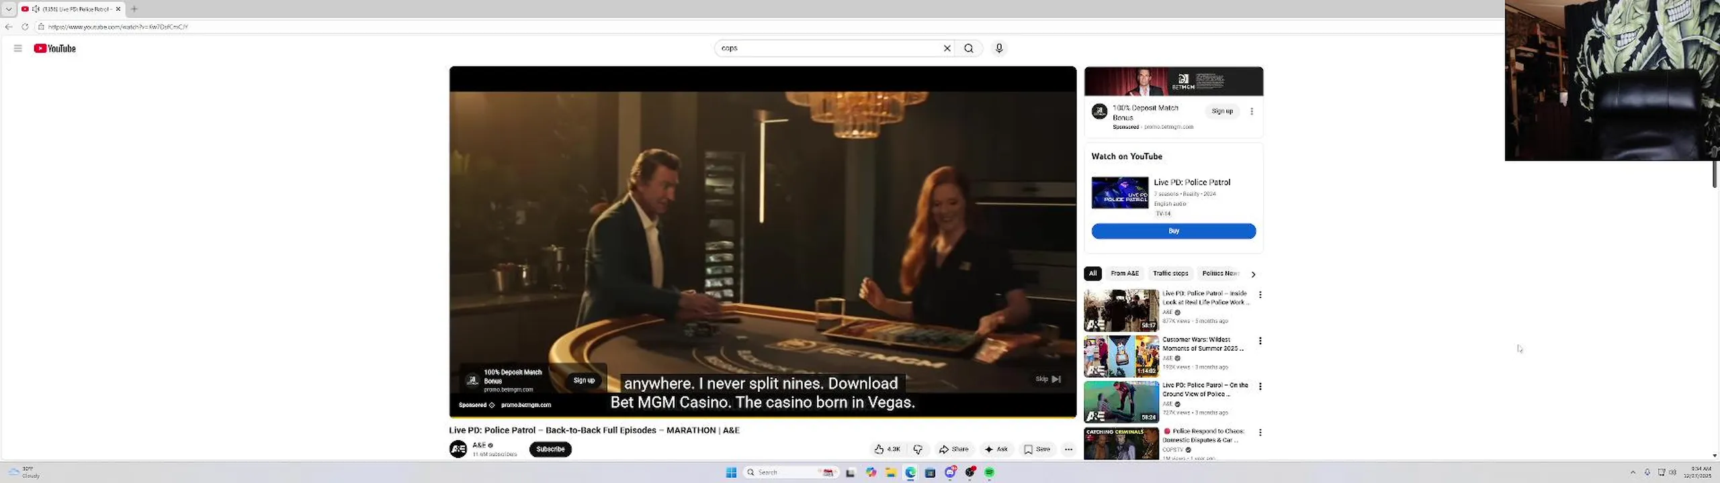Open options for the Customer Wars video
The height and width of the screenshot is (483, 1720).
(x=1260, y=341)
